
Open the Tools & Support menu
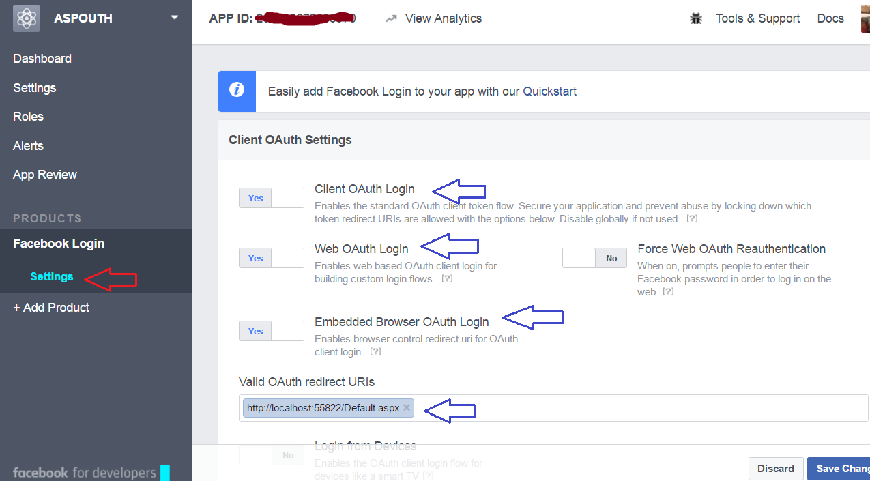tap(757, 18)
